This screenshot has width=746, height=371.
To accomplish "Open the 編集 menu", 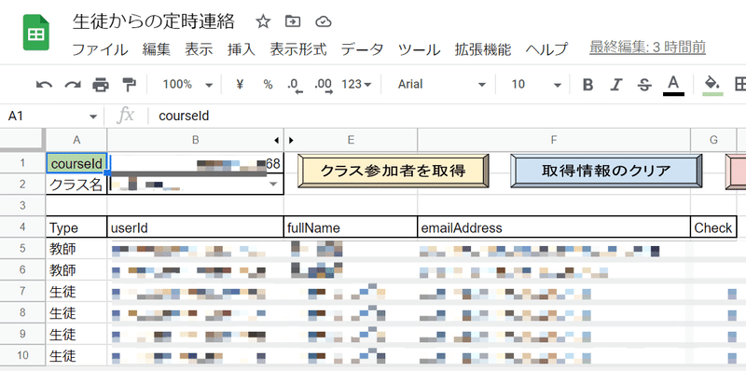I will [156, 49].
